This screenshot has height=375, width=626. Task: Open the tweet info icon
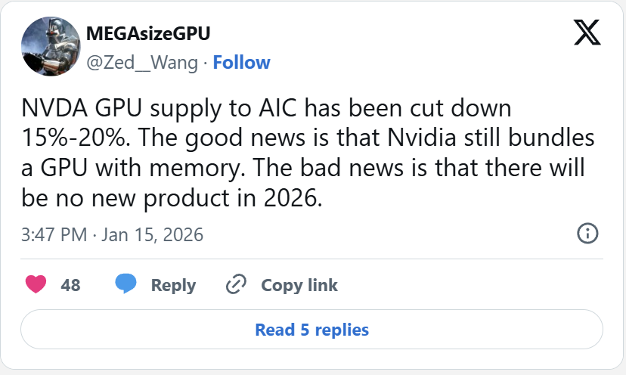588,234
